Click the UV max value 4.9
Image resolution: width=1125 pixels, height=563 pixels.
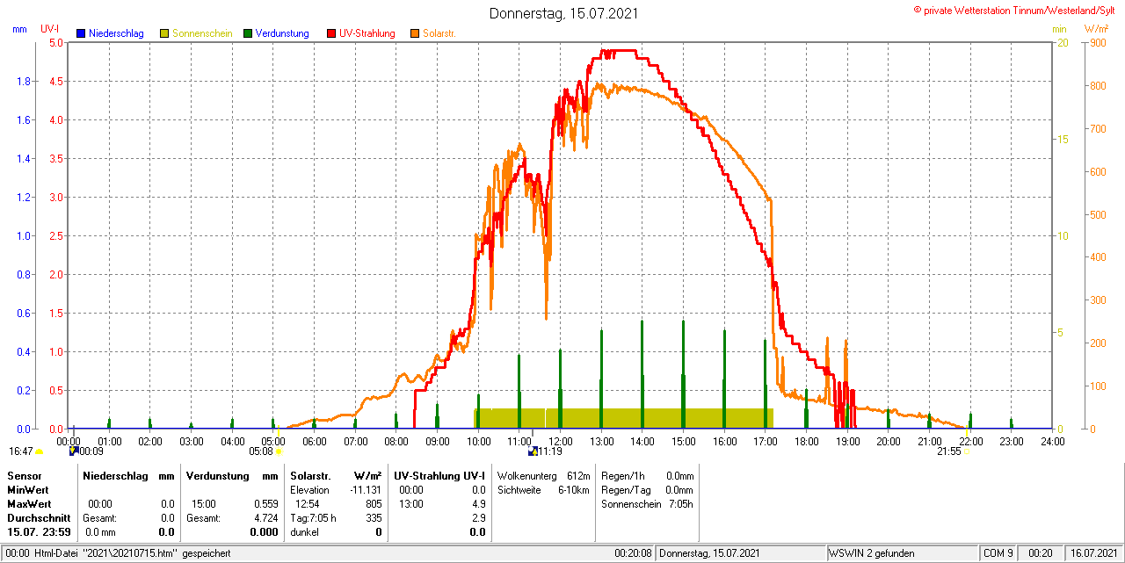pyautogui.click(x=478, y=504)
